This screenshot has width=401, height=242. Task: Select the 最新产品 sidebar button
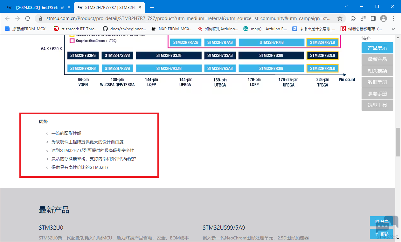(x=377, y=59)
